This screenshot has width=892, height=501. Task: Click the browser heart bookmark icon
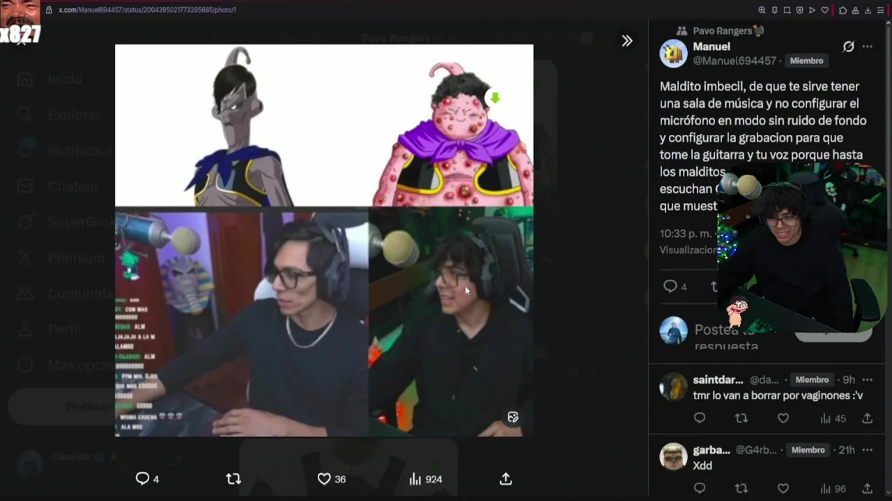tap(825, 10)
